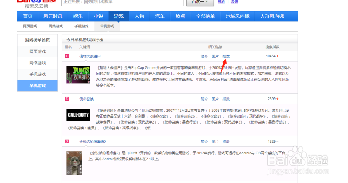The height and width of the screenshot is (183, 348).
Task: Select the 单机游戏 sub-tab
Action: [x=107, y=26]
